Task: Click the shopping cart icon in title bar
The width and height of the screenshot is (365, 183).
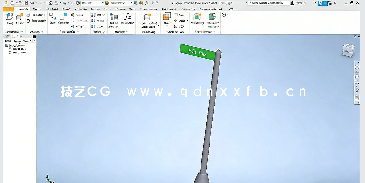Action: [330, 3]
